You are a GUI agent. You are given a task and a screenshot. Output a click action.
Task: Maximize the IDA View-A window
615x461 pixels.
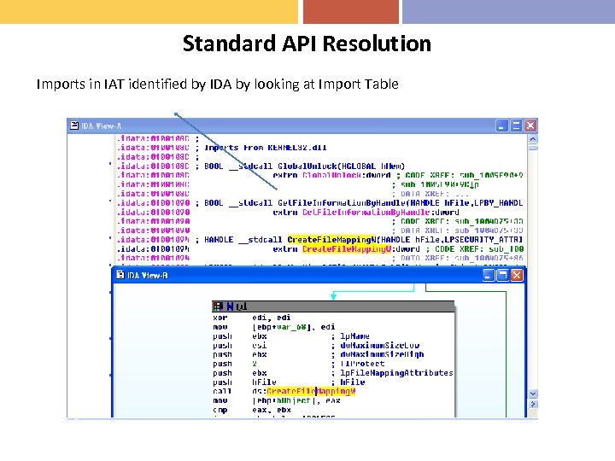516,125
